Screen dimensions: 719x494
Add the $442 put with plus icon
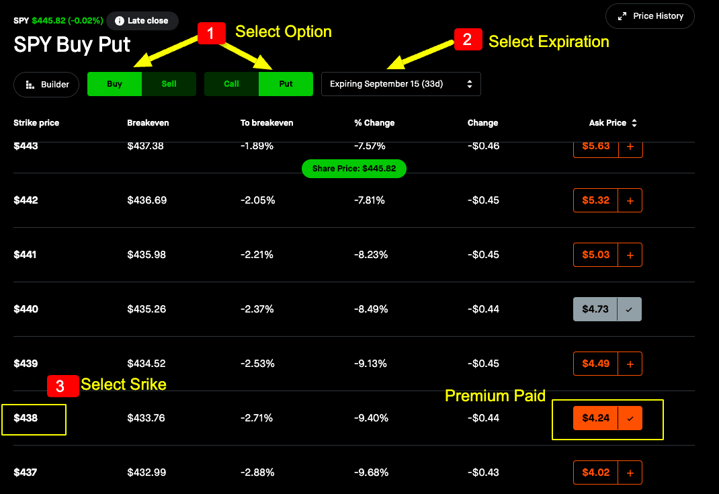point(630,200)
